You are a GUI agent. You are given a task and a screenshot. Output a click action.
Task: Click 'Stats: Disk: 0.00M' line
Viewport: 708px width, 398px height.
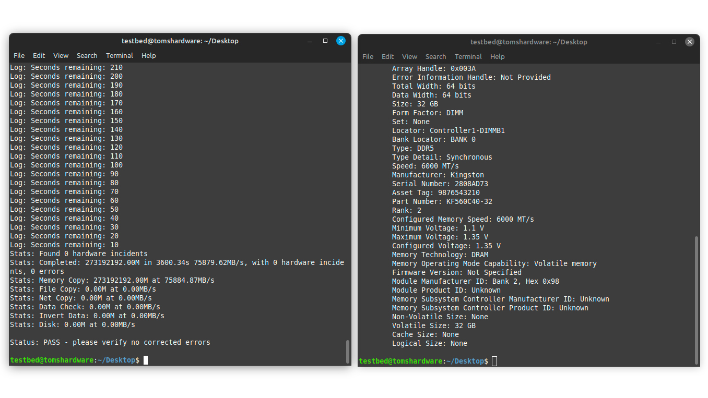click(73, 324)
